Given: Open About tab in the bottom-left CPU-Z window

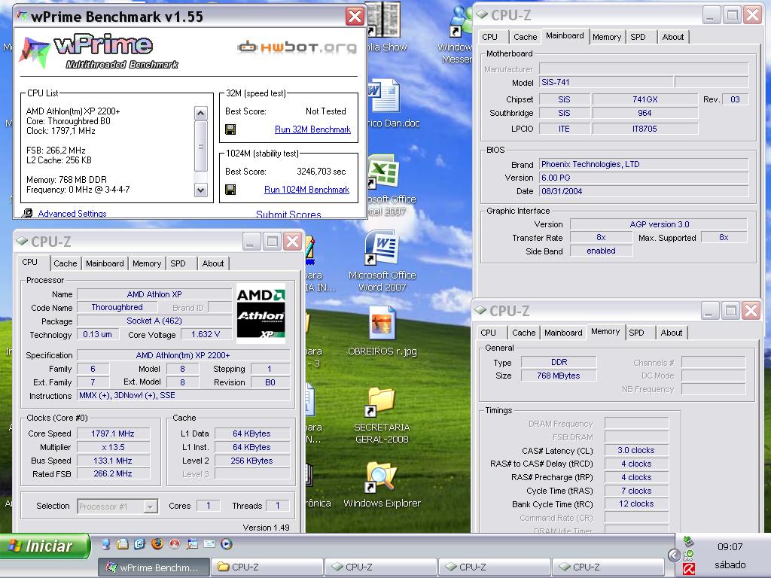Looking at the screenshot, I should click(x=213, y=263).
